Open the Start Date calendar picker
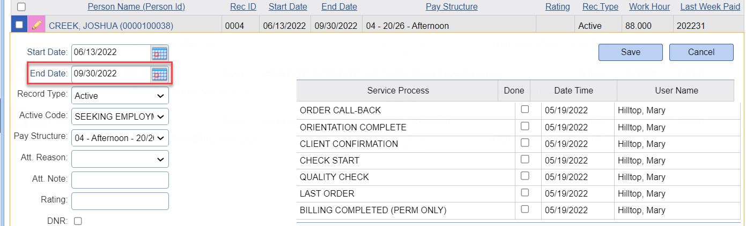This screenshot has height=226, width=746. (x=160, y=53)
